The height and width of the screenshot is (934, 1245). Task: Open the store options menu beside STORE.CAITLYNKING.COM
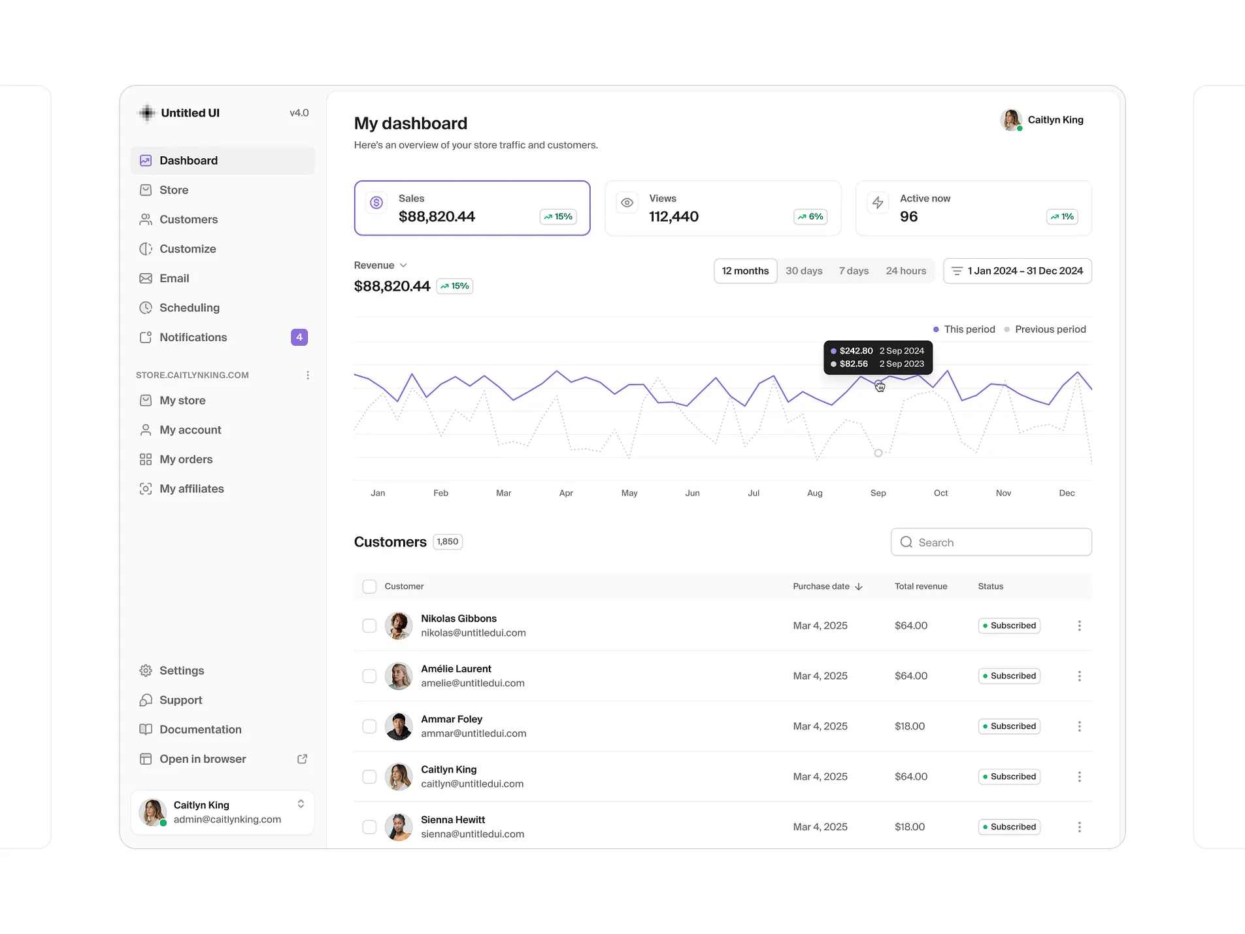(x=308, y=375)
